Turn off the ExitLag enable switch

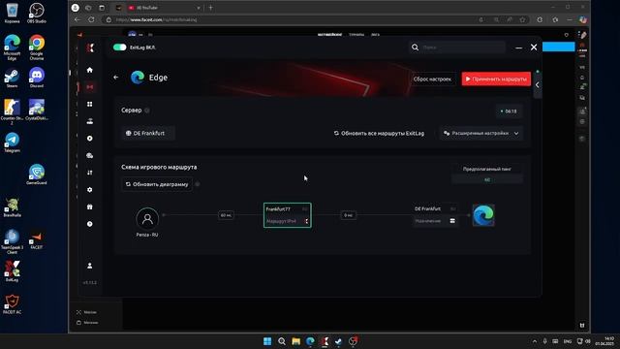119,48
